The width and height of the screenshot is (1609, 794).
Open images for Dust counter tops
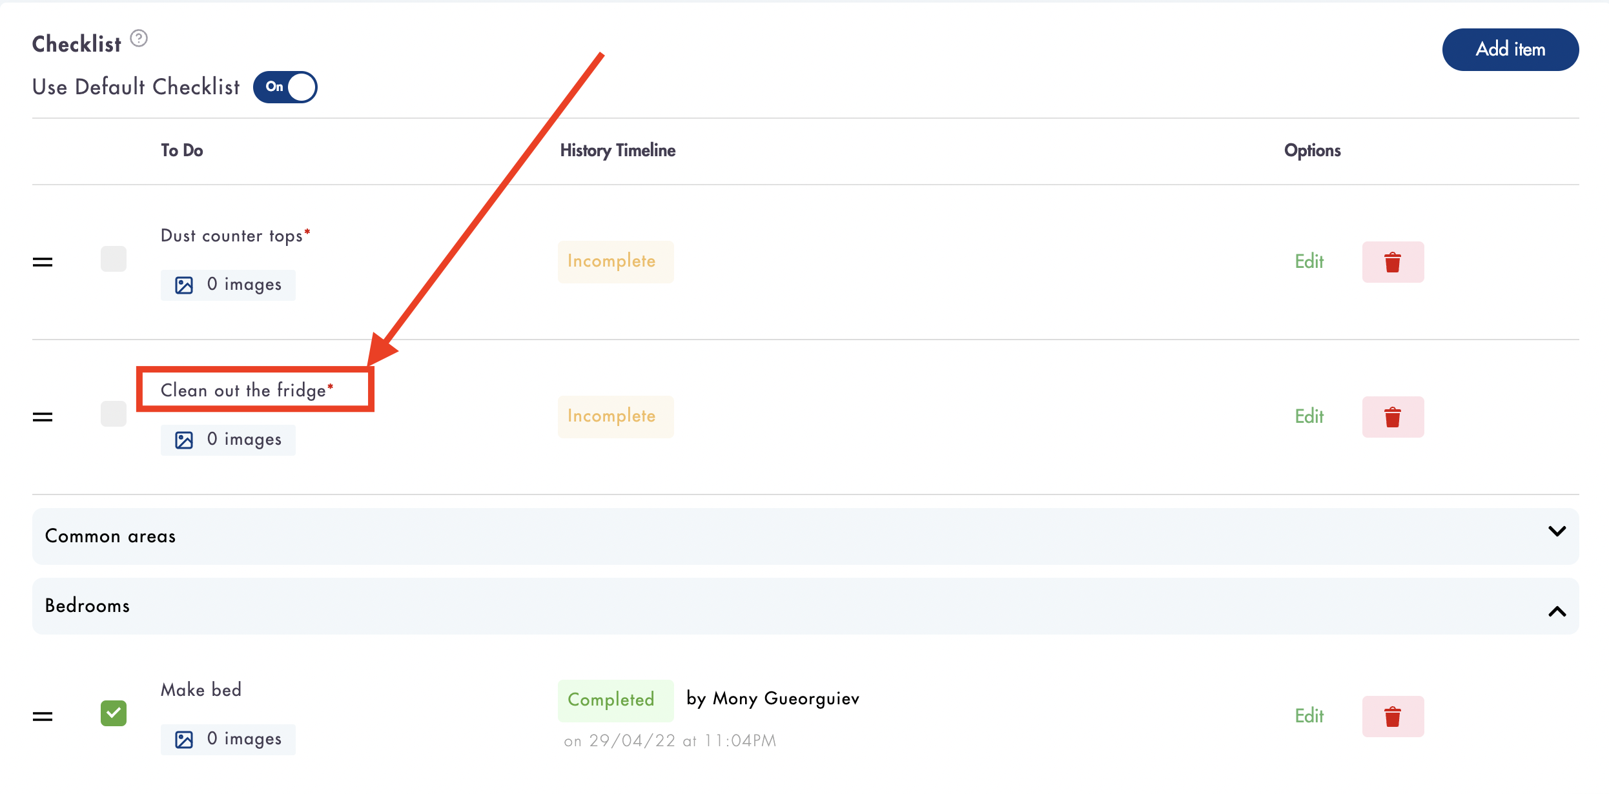point(228,285)
